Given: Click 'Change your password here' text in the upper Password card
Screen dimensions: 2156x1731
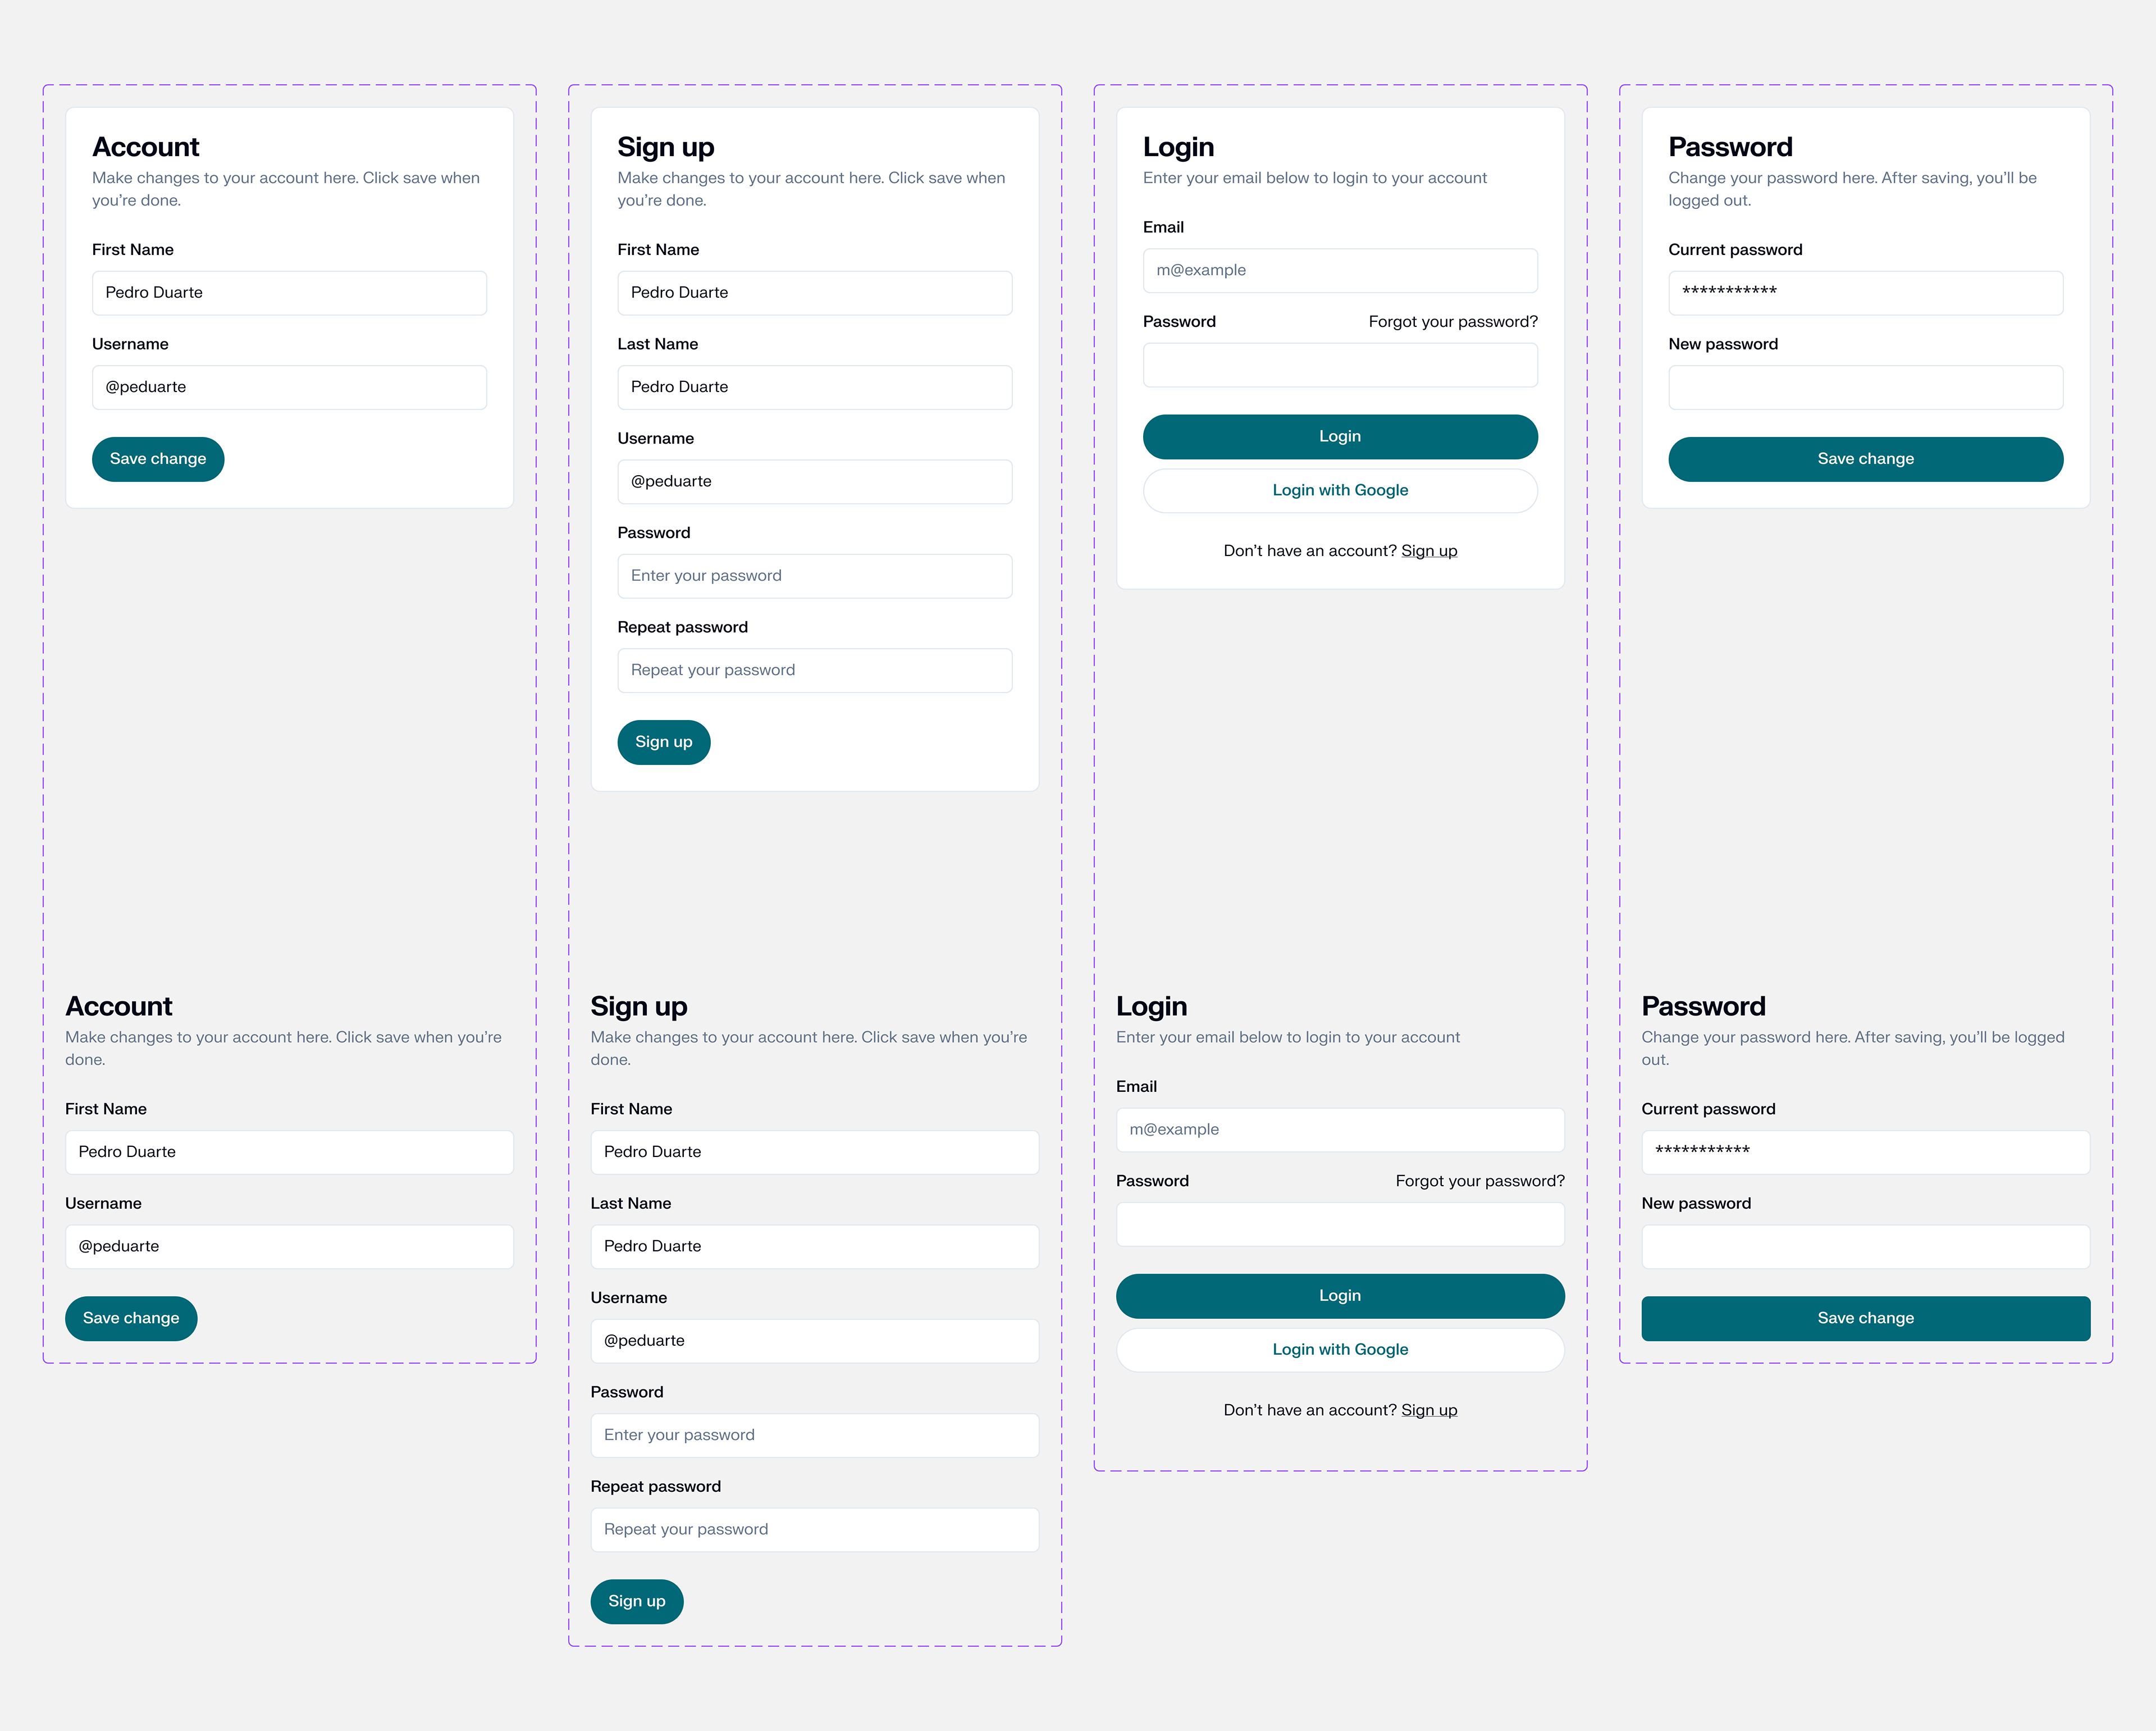Looking at the screenshot, I should [1853, 189].
